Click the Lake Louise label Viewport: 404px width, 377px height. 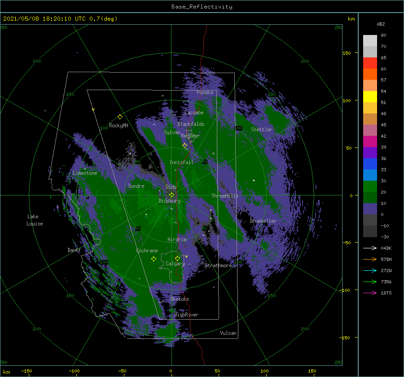[35, 220]
